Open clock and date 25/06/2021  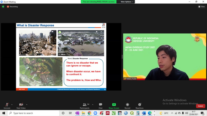pyautogui.click(x=194, y=113)
